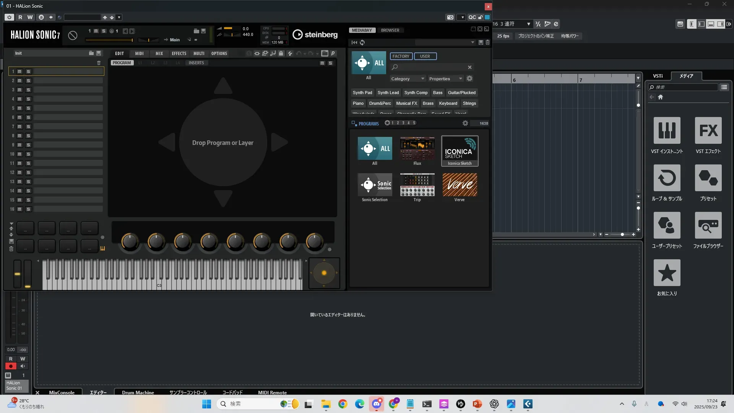
Task: Switch to the BROWSER tab
Action: [390, 30]
